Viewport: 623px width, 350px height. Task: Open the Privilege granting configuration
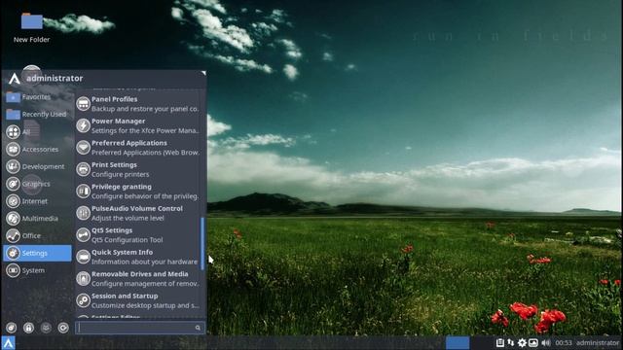137,192
